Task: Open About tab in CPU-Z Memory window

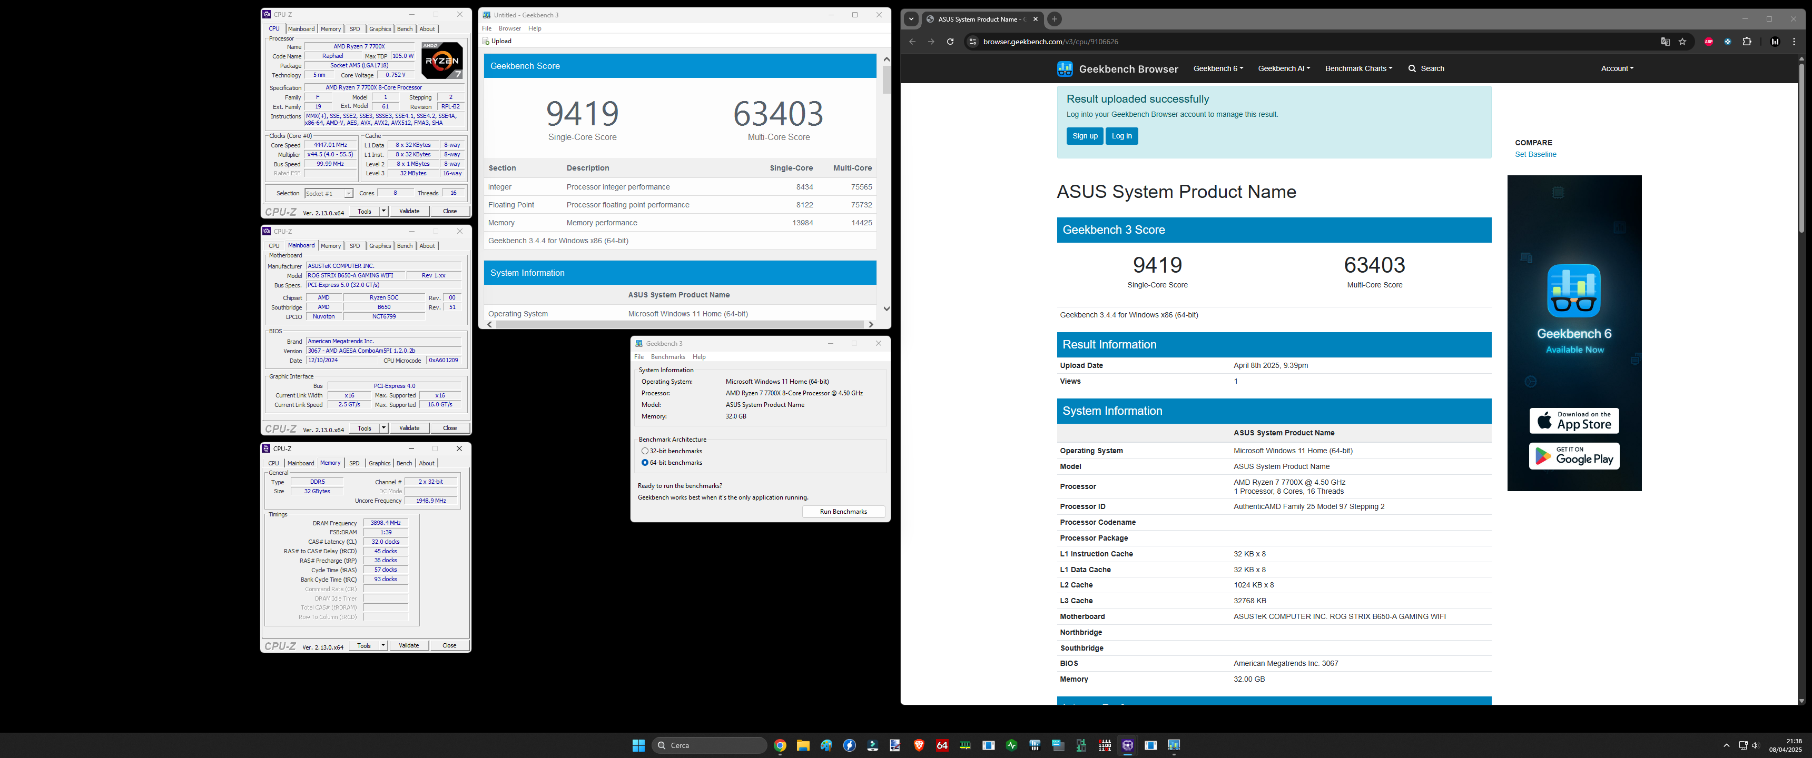Action: 426,463
